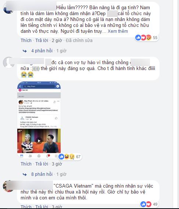The height and width of the screenshot is (209, 179).
Task: Like the second comment via Thích
Action: click(x=26, y=164)
